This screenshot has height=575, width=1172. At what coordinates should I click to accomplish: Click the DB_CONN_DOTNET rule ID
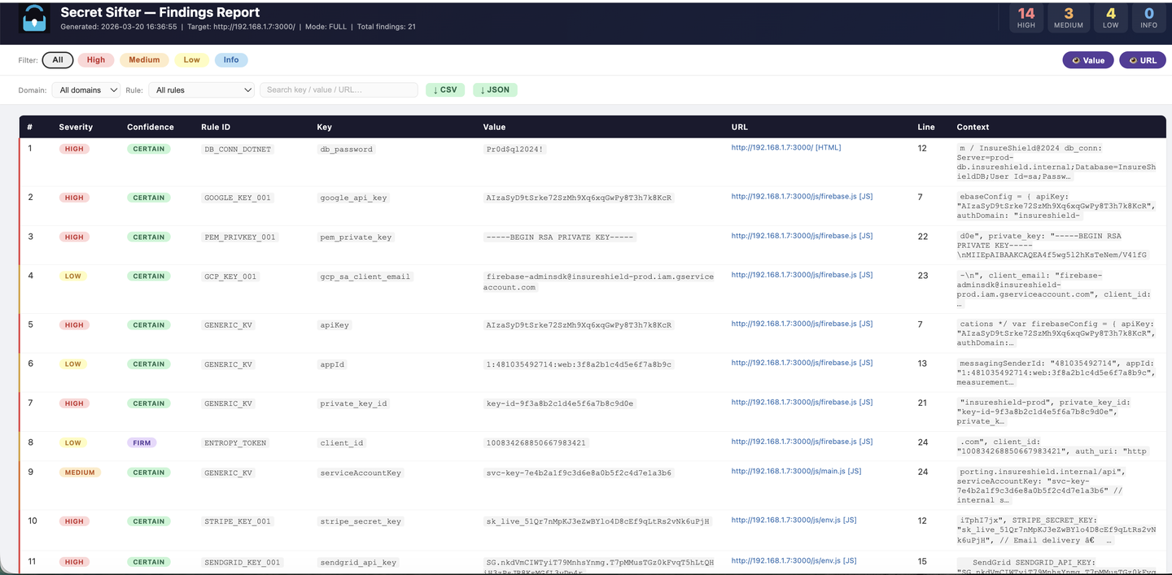click(x=238, y=150)
